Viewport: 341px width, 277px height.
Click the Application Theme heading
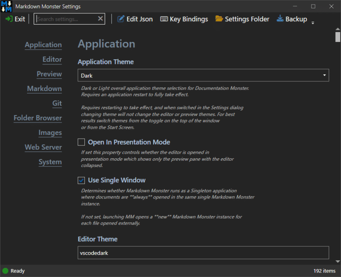106,62
